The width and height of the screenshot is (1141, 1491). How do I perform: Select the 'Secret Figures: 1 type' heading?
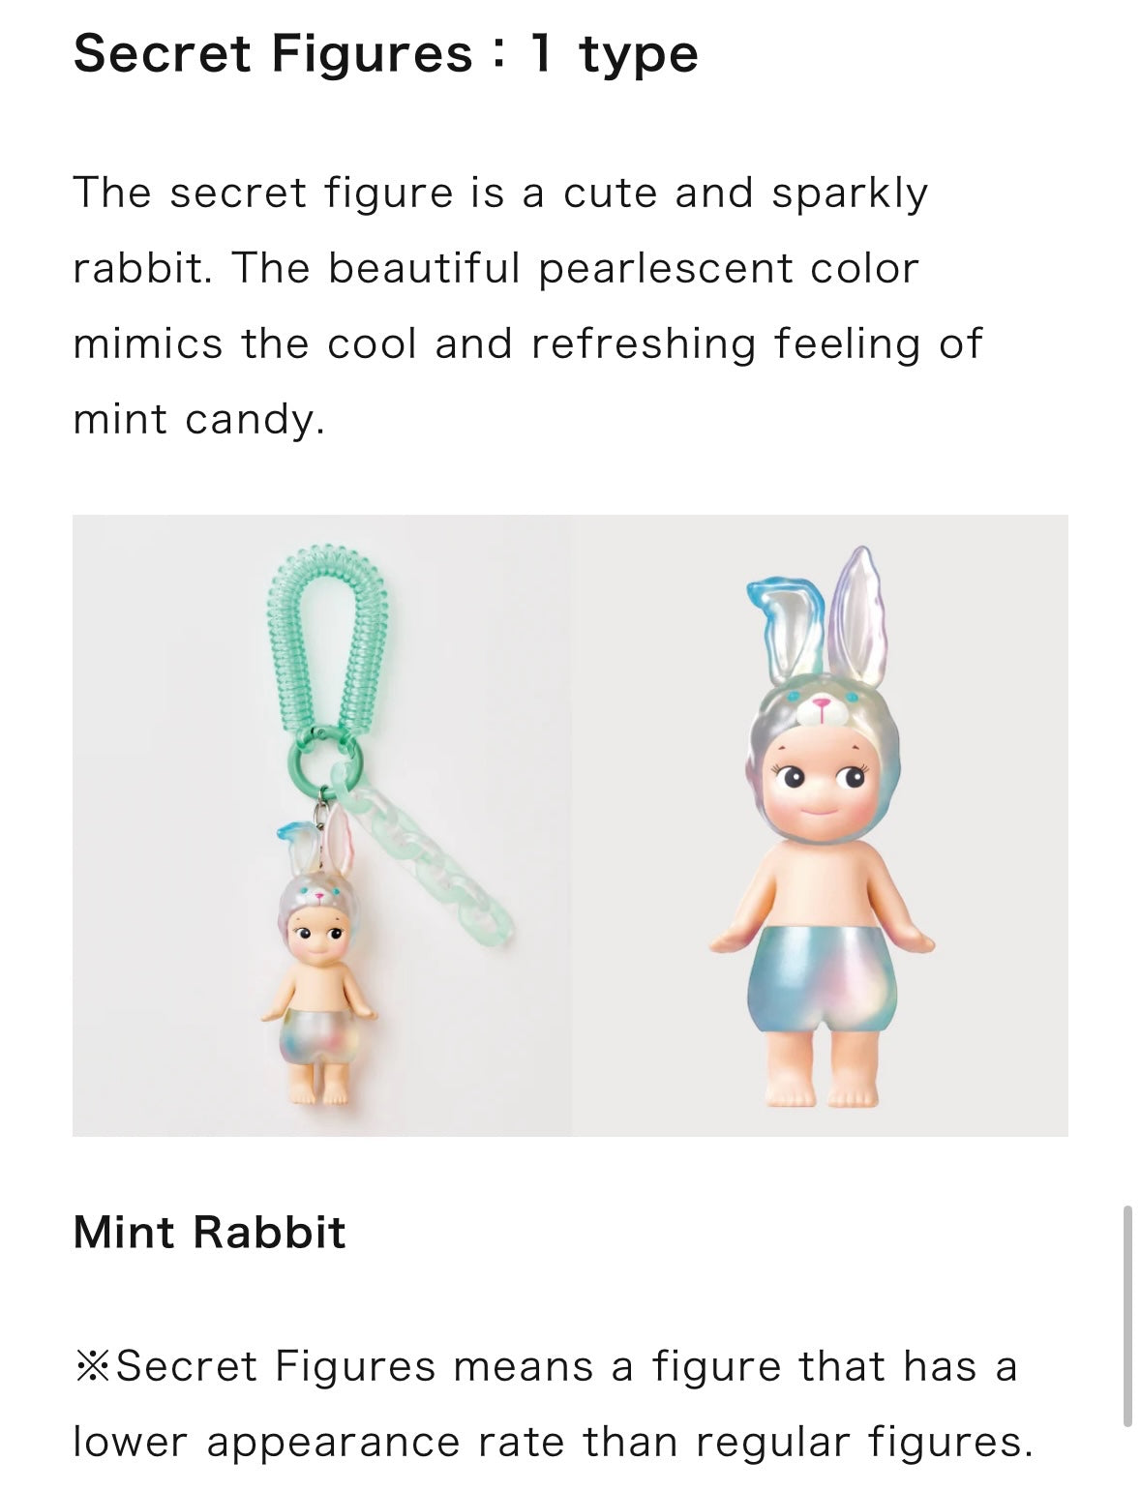(385, 52)
